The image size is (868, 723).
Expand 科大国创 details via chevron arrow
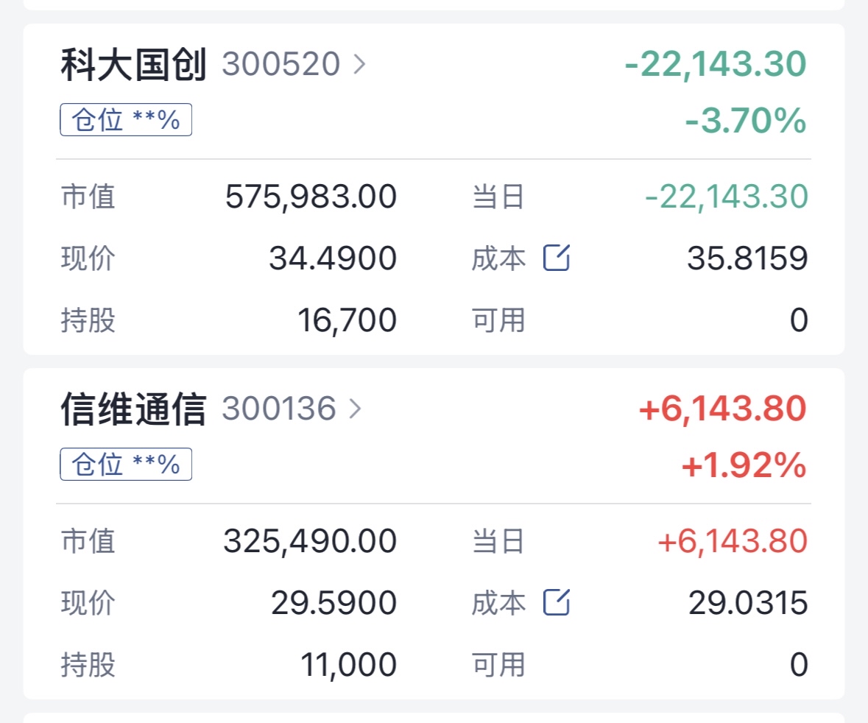359,65
